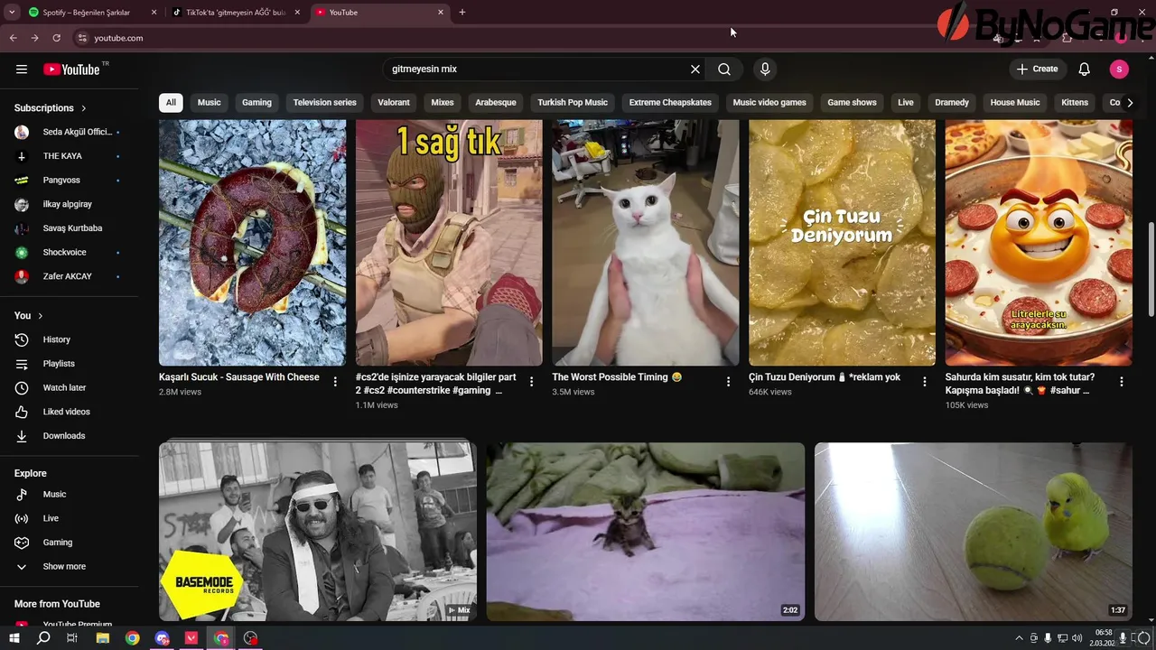Open Downloads in the sidebar
Image resolution: width=1156 pixels, height=650 pixels.
coord(70,436)
